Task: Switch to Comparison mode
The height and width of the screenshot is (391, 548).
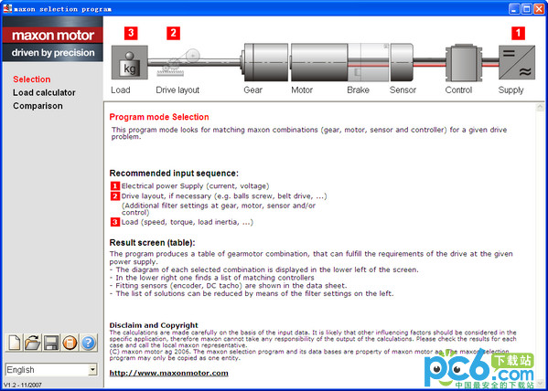Action: point(38,106)
